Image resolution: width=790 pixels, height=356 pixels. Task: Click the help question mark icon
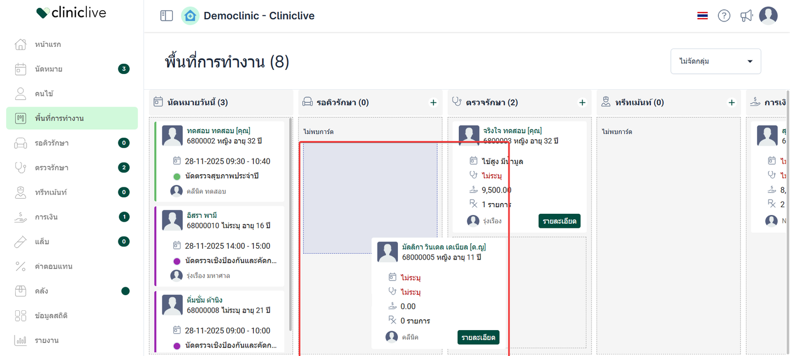(724, 16)
